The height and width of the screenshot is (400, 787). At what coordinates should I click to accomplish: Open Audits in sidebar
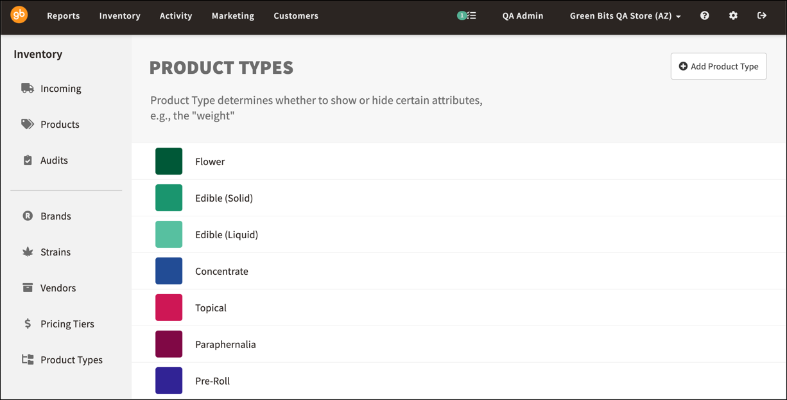click(54, 161)
